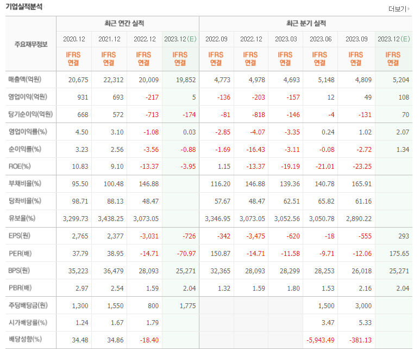Click the payout ratio value -381.13
The image size is (420, 349).
click(361, 340)
